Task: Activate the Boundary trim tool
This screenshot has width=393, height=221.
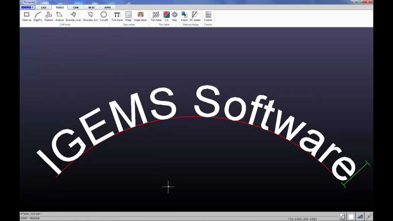Action: pyautogui.click(x=90, y=17)
